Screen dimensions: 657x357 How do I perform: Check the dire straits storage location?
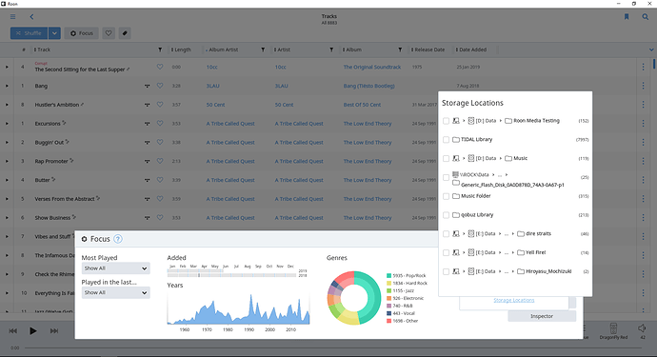click(446, 234)
